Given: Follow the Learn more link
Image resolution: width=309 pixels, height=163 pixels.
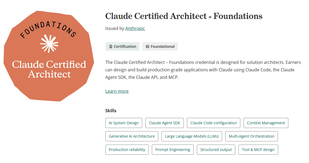Looking at the screenshot, I should (x=117, y=91).
